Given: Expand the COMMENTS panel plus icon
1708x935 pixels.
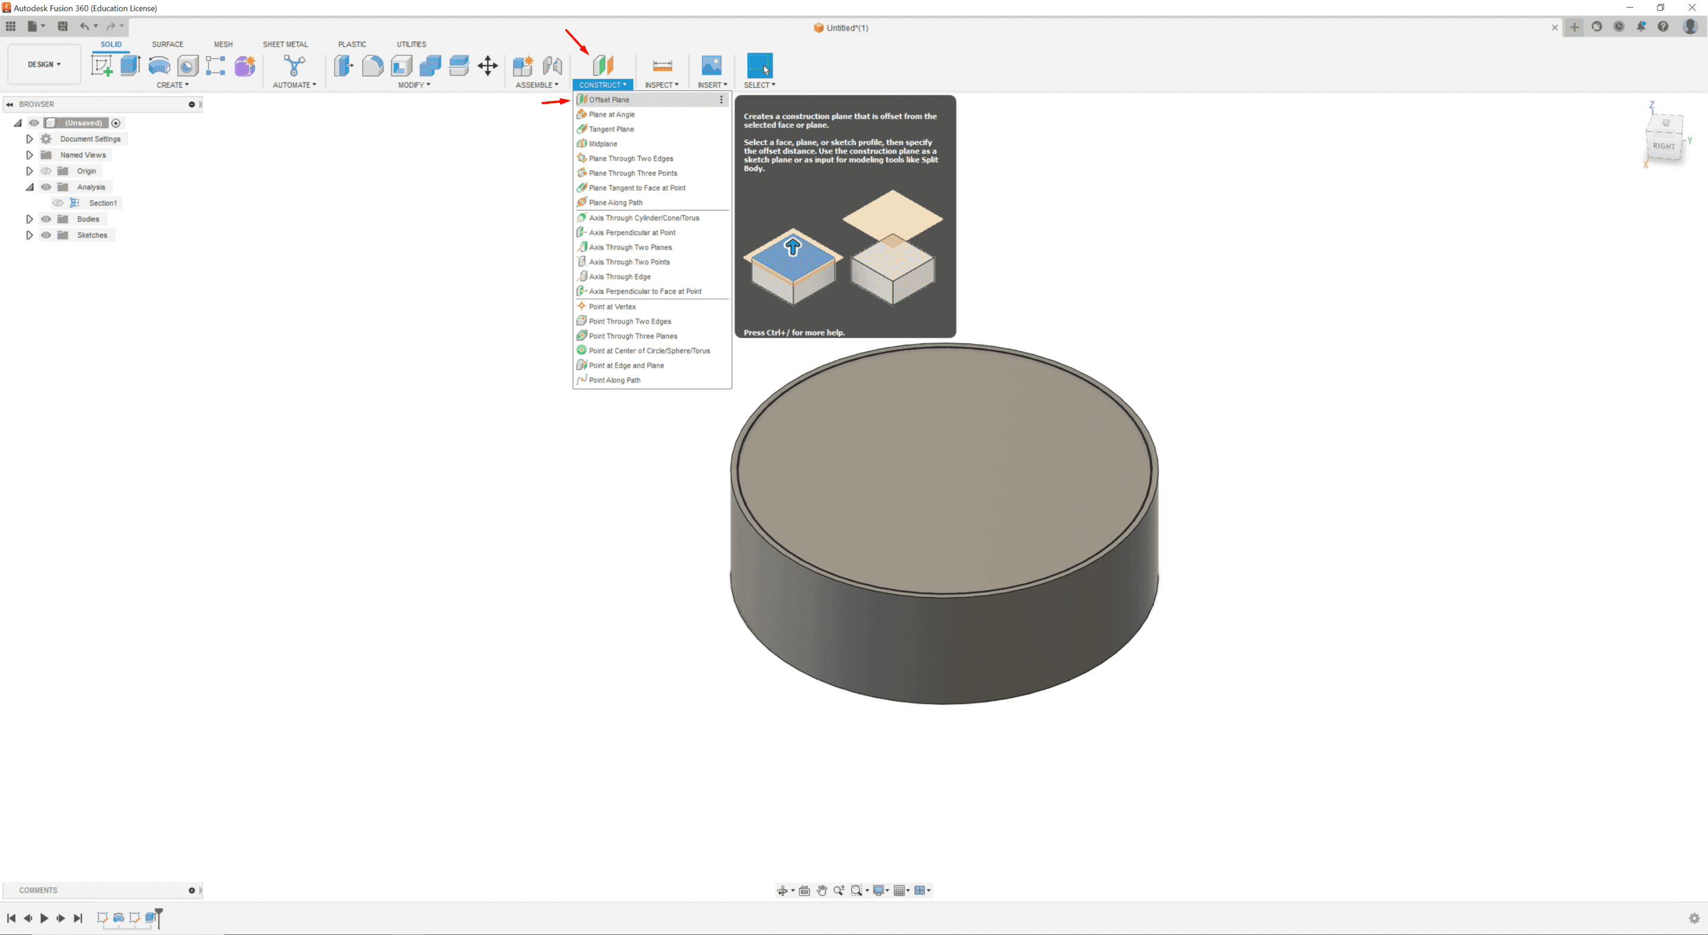Looking at the screenshot, I should (192, 890).
